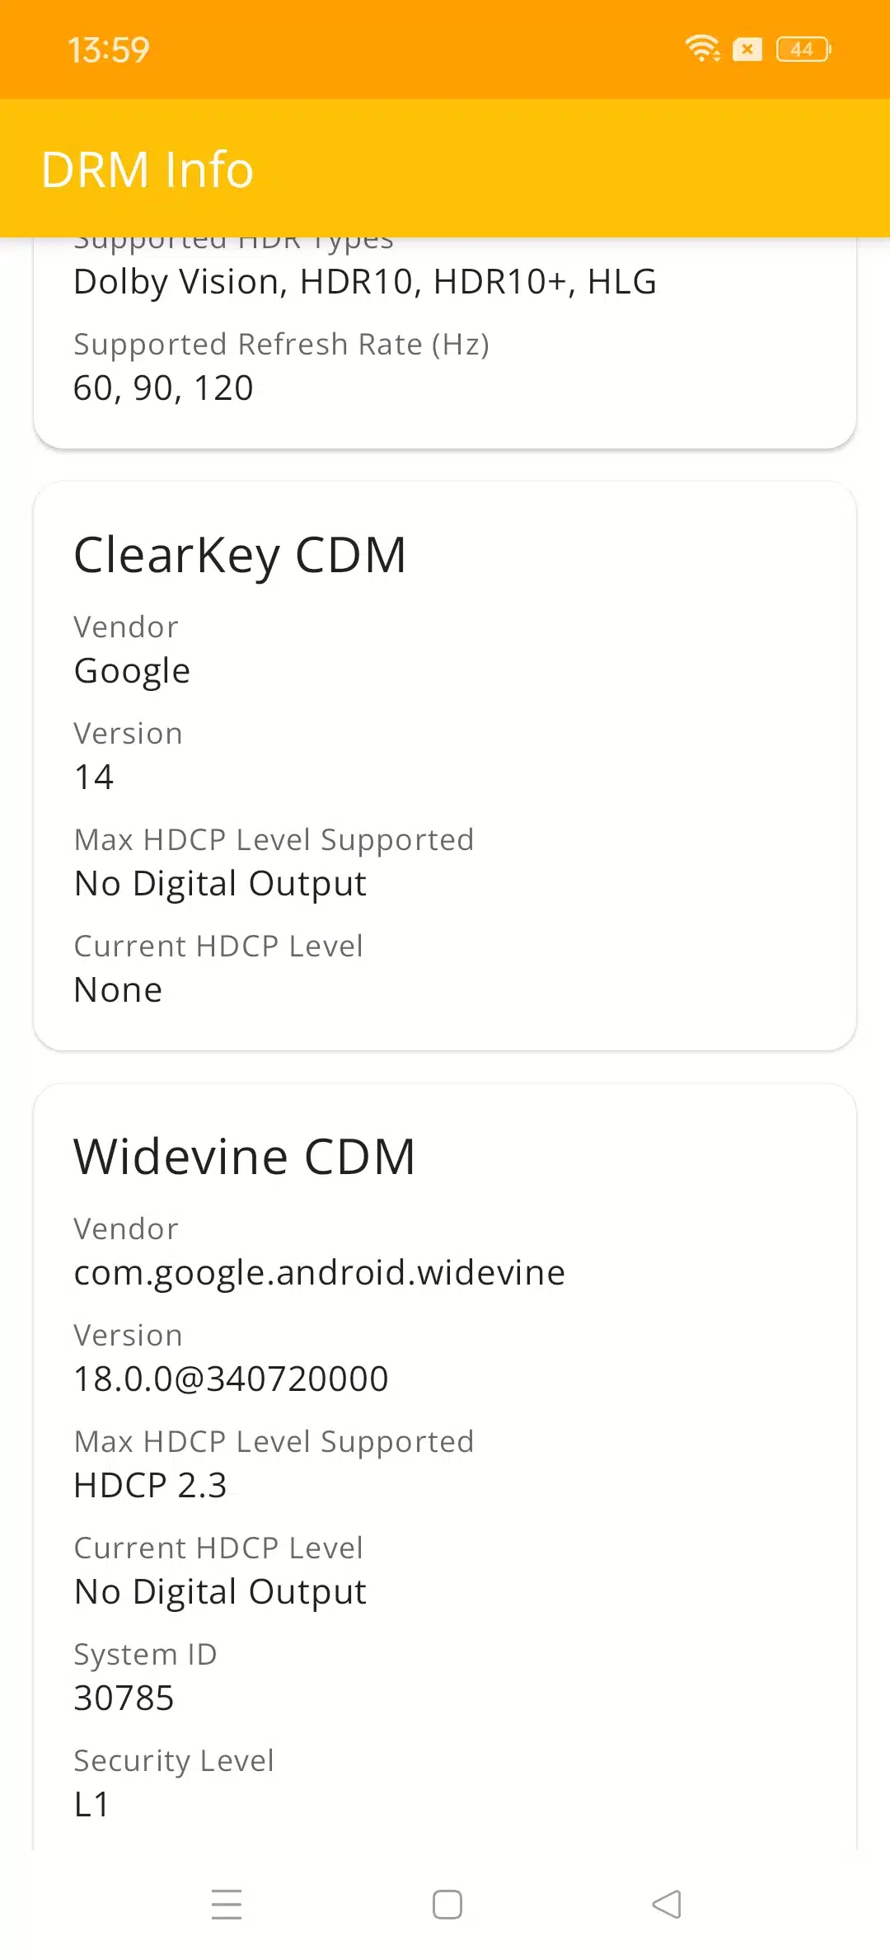Tap the 13:59 clock in status bar
The height and width of the screenshot is (1959, 890).
[109, 50]
